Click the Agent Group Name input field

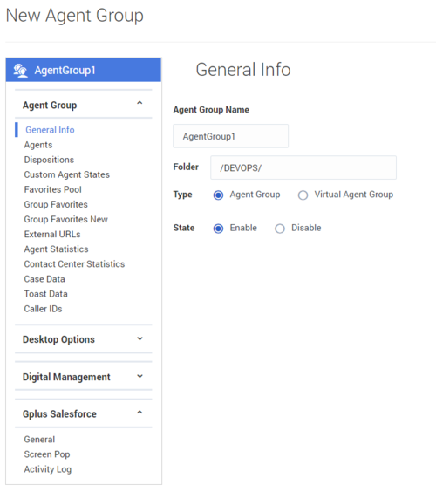230,136
